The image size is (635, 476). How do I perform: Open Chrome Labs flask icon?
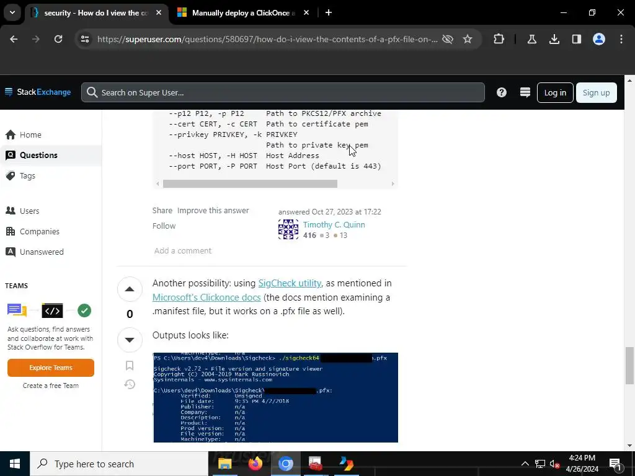tap(531, 39)
